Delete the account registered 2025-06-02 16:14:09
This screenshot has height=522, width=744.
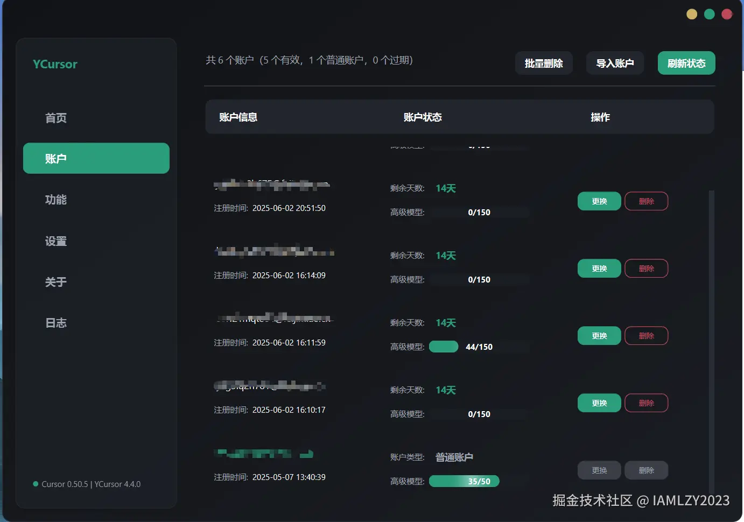click(x=646, y=268)
